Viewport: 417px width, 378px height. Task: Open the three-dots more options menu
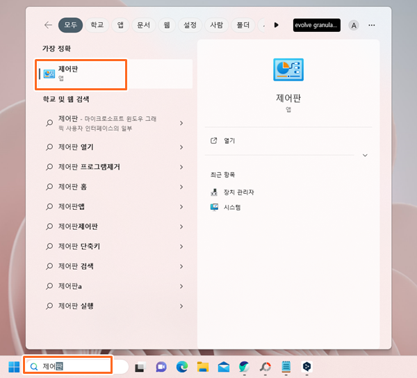[x=372, y=25]
